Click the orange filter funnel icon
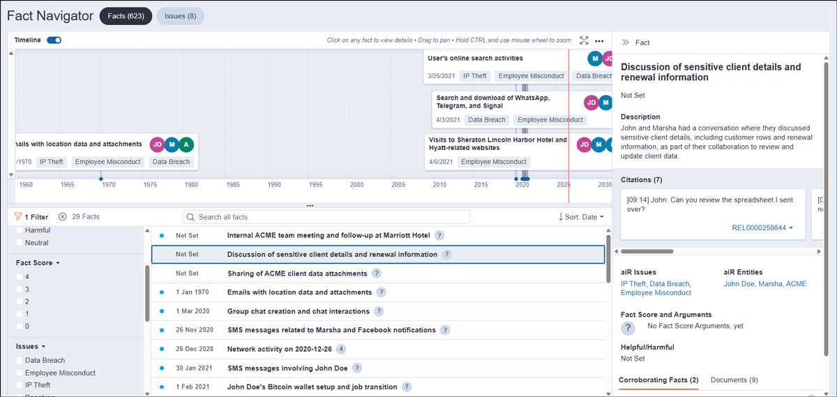The height and width of the screenshot is (397, 837). point(18,217)
